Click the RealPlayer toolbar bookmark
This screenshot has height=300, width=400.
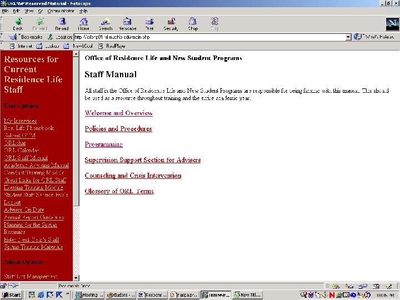tap(112, 46)
